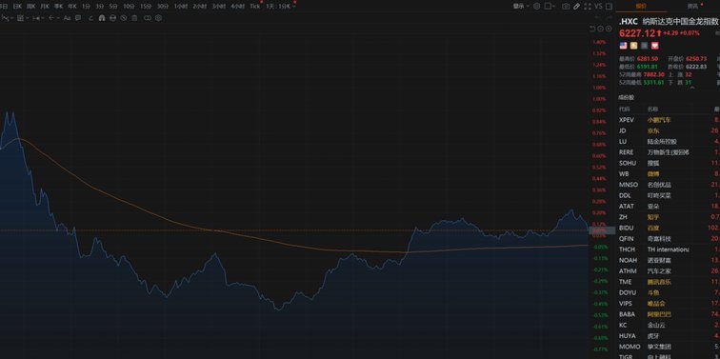Toggle hide all drawings icon
The image size is (720, 359).
click(x=124, y=18)
